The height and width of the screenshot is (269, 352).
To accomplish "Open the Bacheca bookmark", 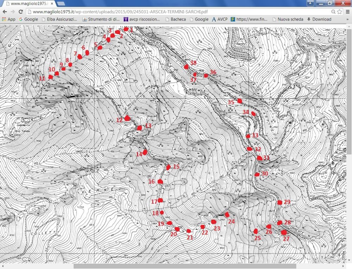I will [x=176, y=19].
